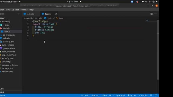
Task: Click the @nearBindgen decorator text
Action: pos(40,21)
